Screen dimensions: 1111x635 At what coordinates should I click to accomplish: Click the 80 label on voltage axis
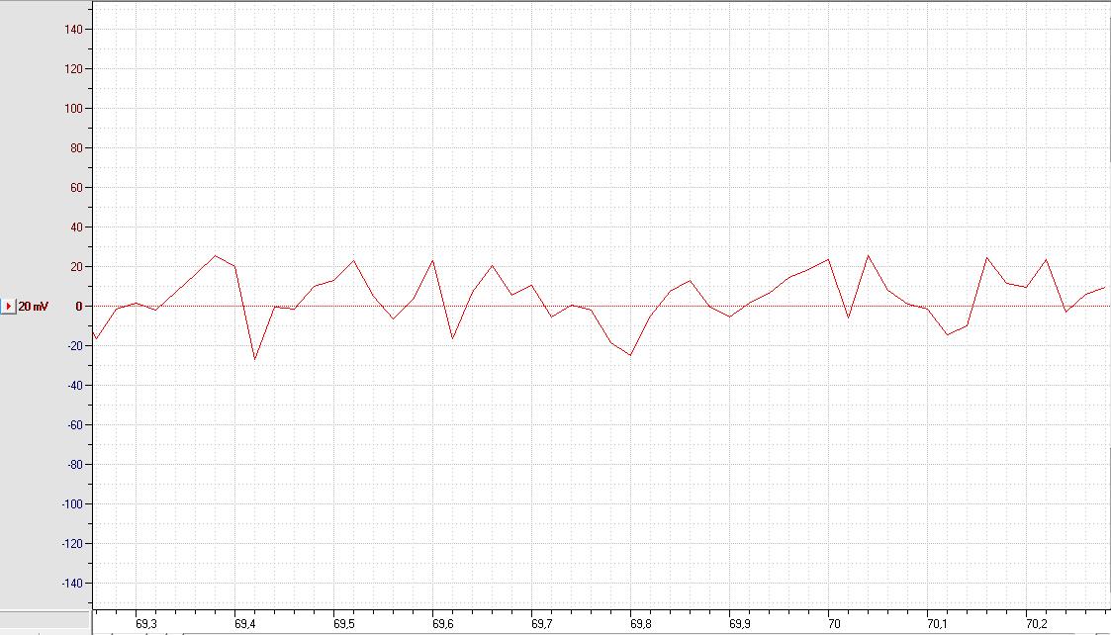pos(76,148)
